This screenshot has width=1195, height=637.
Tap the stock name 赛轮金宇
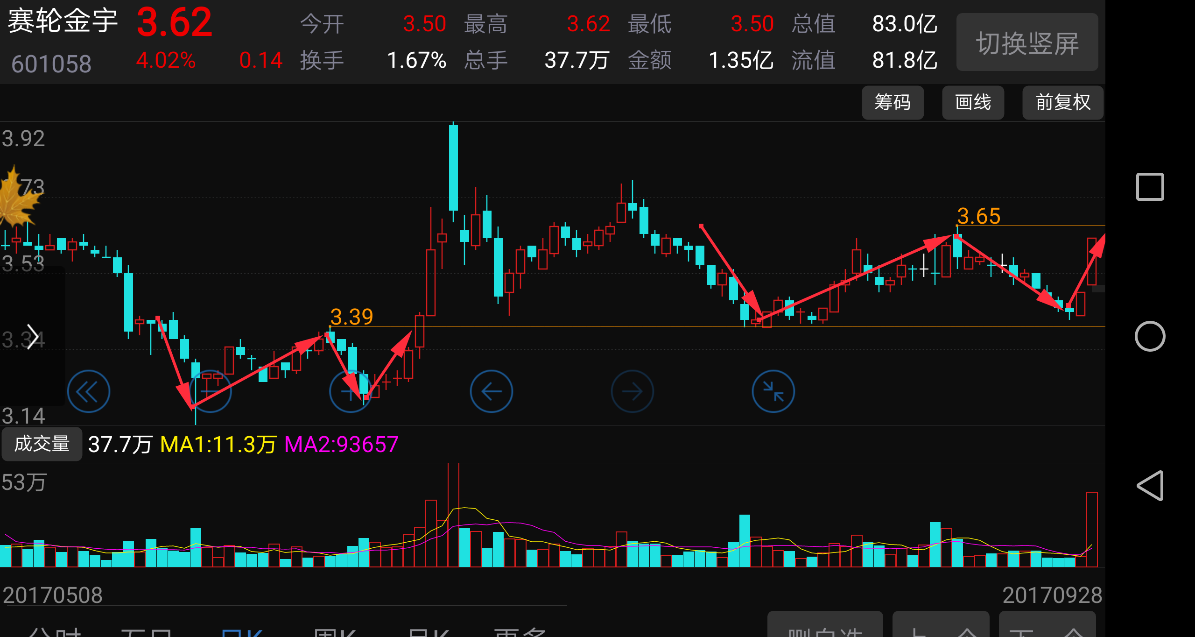(x=63, y=21)
